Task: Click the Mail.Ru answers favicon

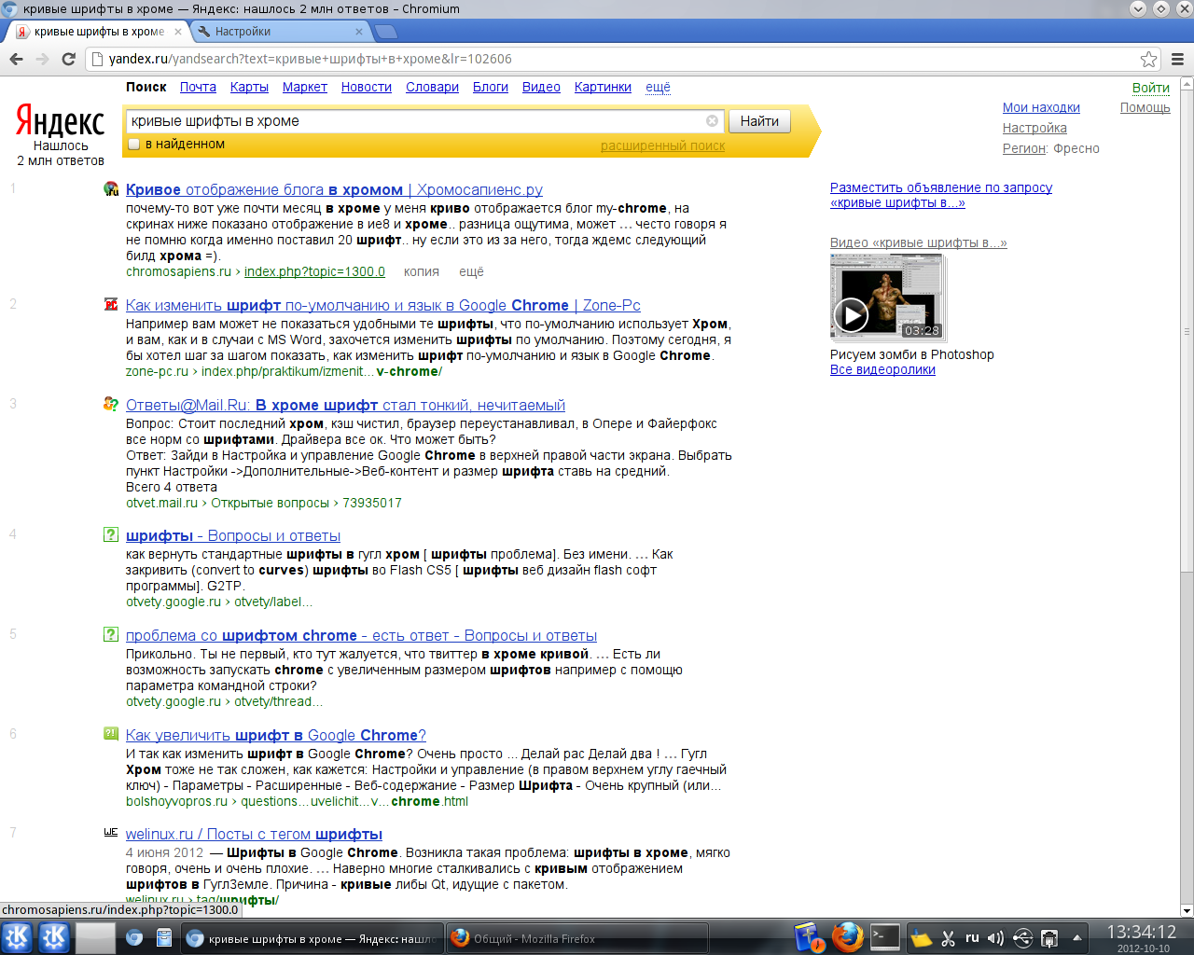Action: pyautogui.click(x=111, y=405)
